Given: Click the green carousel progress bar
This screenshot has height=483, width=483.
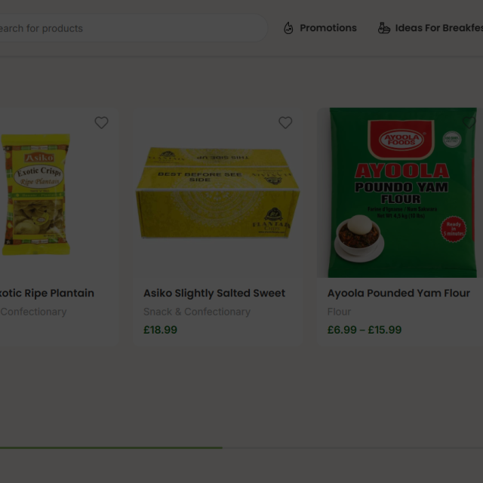Looking at the screenshot, I should [111, 448].
